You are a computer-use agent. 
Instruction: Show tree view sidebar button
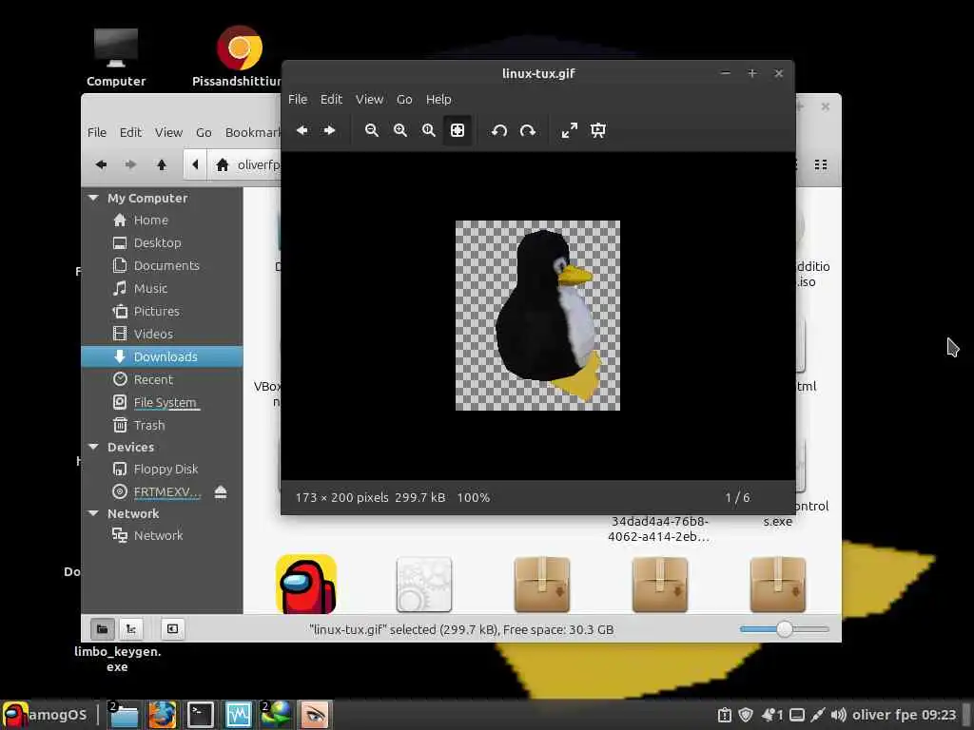131,629
